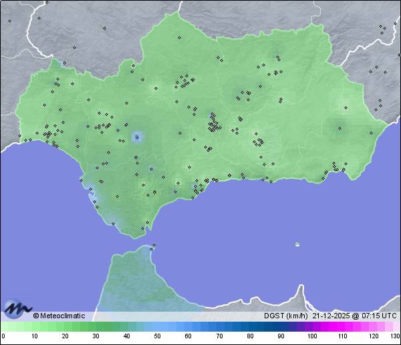Click the dark blue swatch above 80
Screen dimensions: 401x345
(250, 326)
